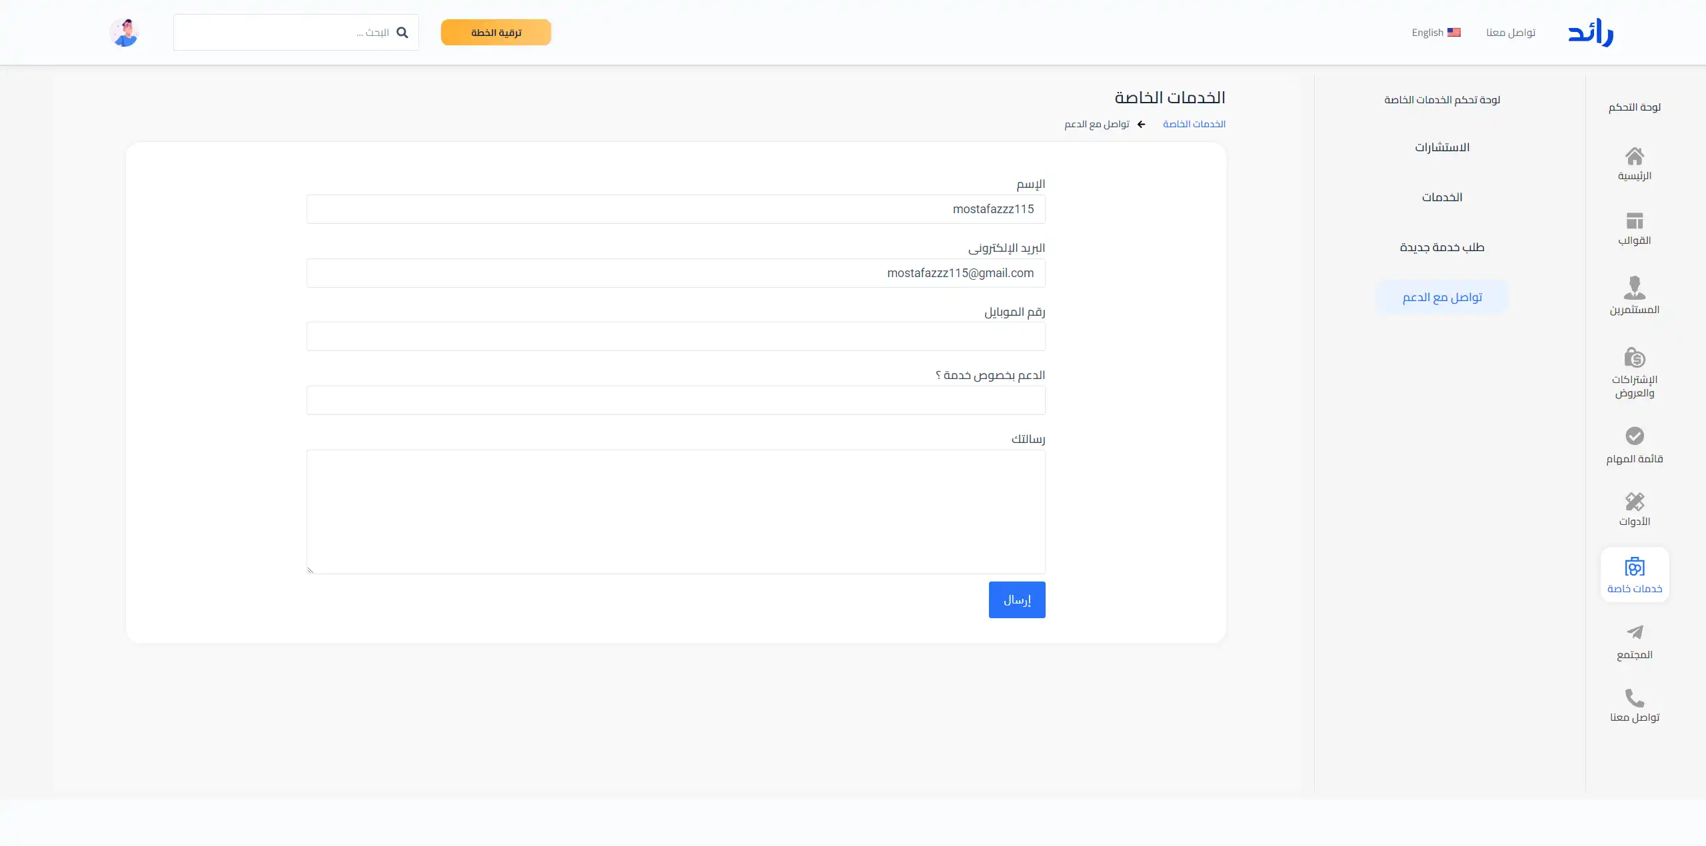Open the Services (الخدمات) submenu item
Image resolution: width=1706 pixels, height=846 pixels.
[1442, 197]
